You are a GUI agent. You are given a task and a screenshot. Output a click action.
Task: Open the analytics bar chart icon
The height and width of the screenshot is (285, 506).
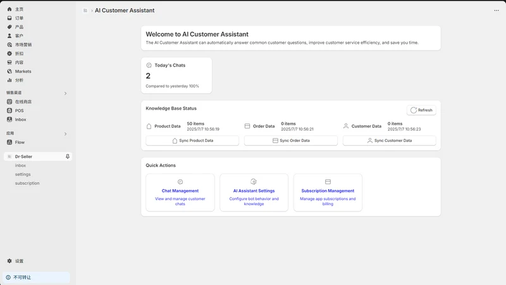[9, 80]
